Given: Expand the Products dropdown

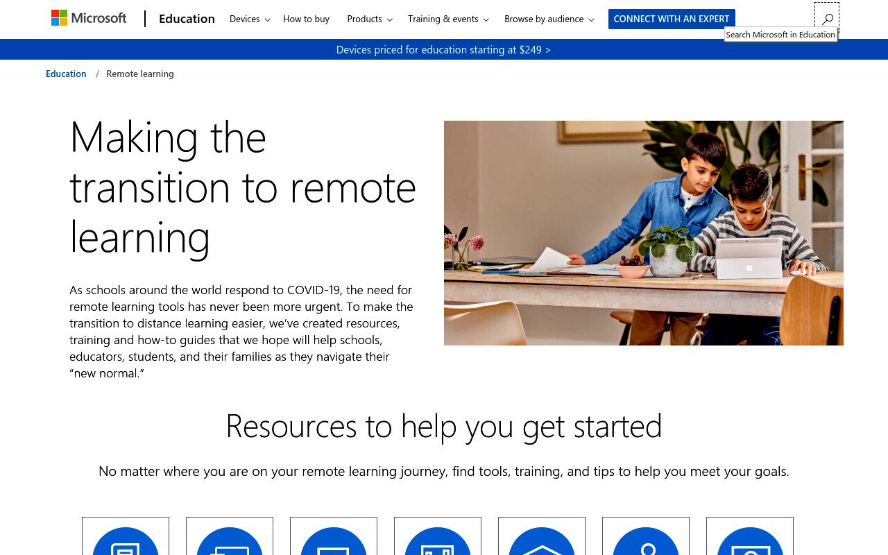Looking at the screenshot, I should click(370, 19).
